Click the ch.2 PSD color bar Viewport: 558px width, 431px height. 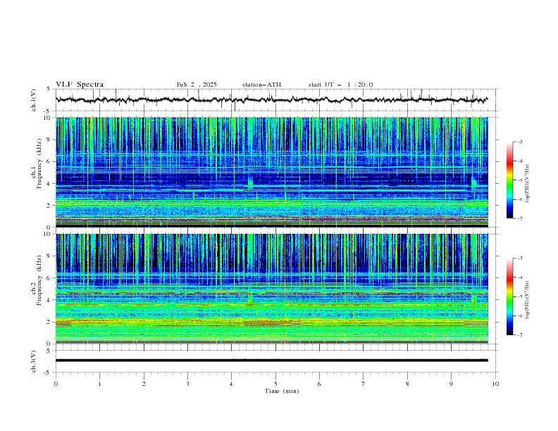(x=509, y=296)
